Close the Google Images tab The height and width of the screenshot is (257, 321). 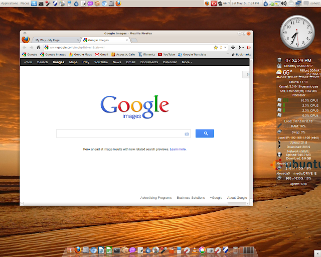[127, 40]
